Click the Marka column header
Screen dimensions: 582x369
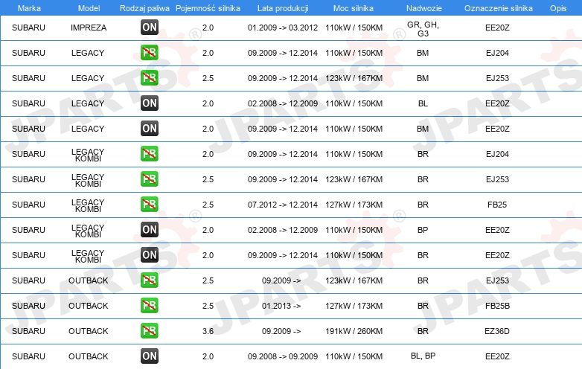coord(29,8)
